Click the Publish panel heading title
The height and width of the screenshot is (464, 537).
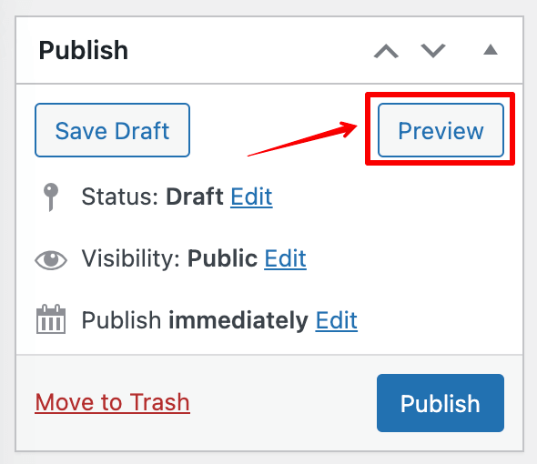[x=84, y=51]
